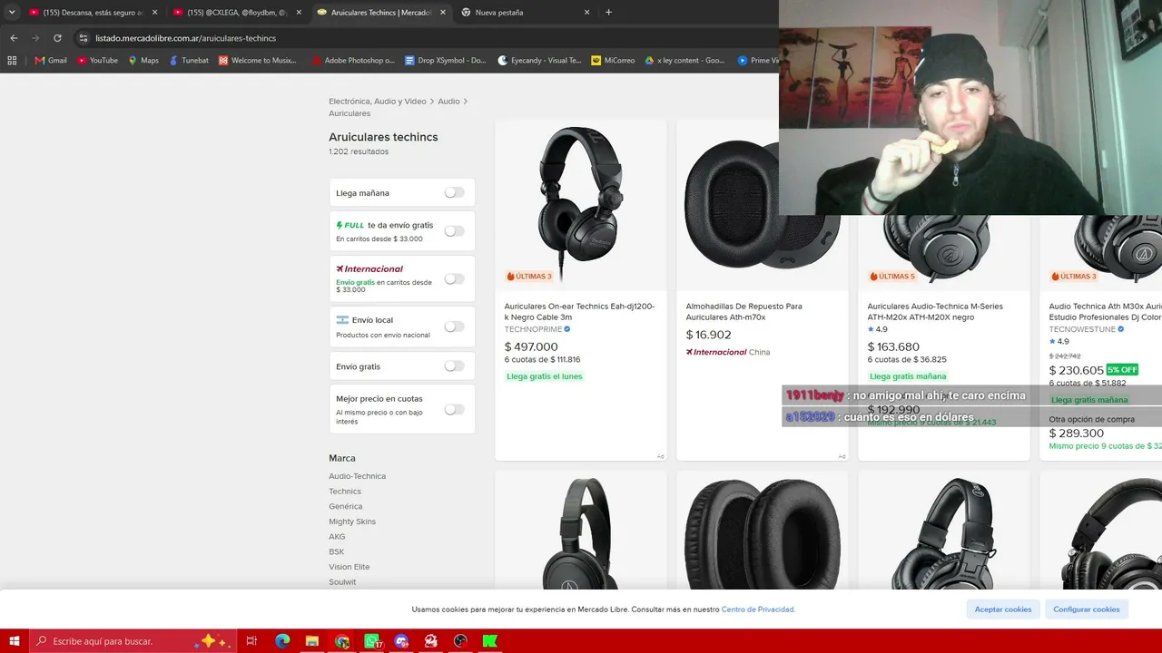This screenshot has height=653, width=1162.
Task: Click the browser address bar URL
Action: click(x=185, y=38)
